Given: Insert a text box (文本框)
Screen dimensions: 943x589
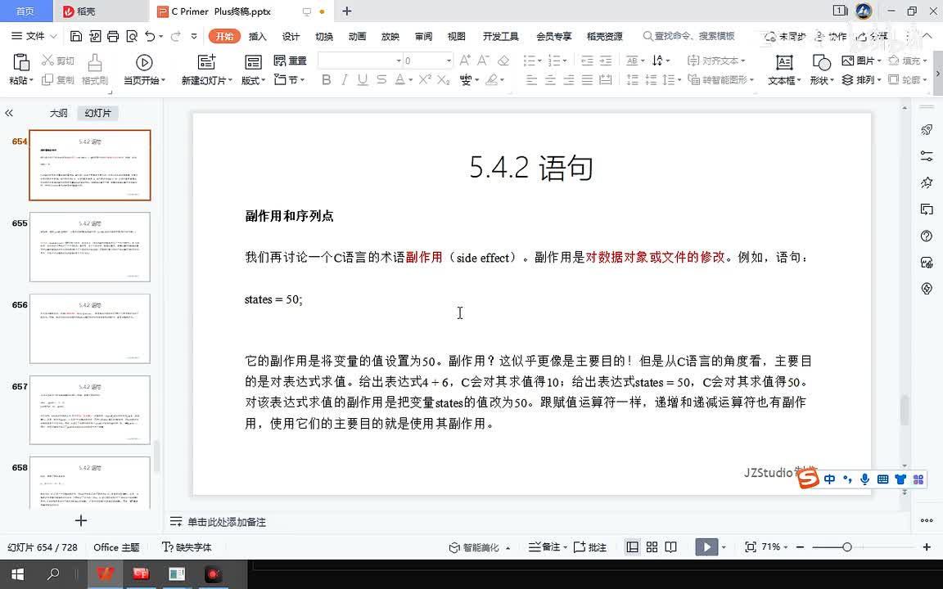Looking at the screenshot, I should (x=784, y=69).
